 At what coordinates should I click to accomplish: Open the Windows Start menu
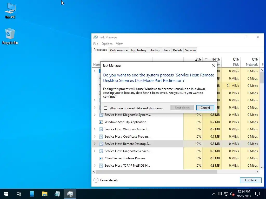click(6, 194)
